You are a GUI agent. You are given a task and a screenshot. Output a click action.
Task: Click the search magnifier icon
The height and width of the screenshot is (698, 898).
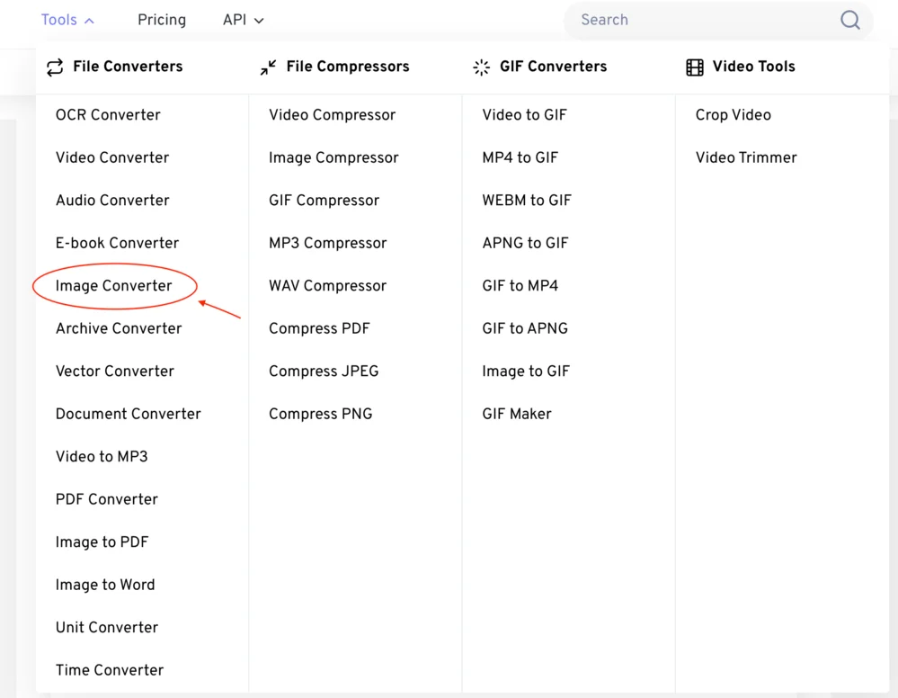(849, 20)
